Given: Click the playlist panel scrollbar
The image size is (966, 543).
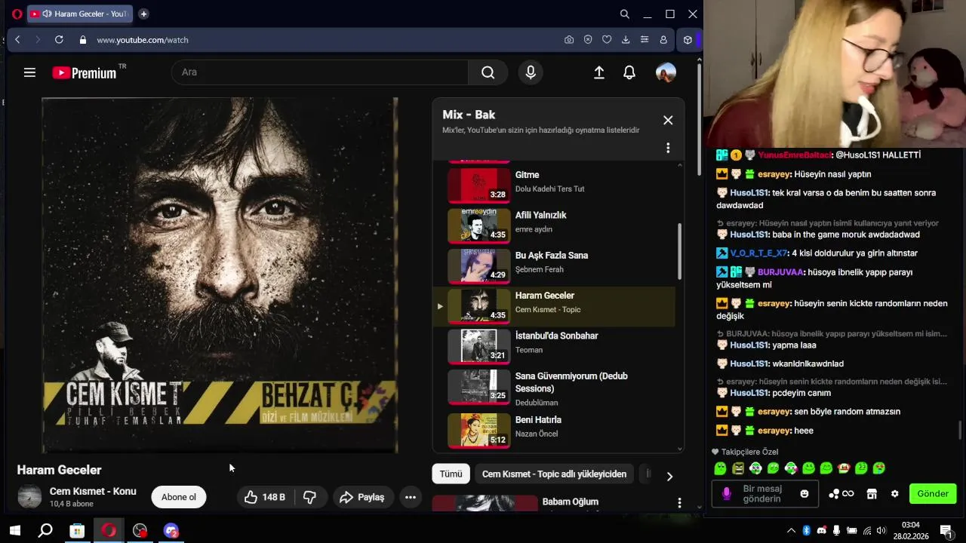Looking at the screenshot, I should click(x=679, y=251).
